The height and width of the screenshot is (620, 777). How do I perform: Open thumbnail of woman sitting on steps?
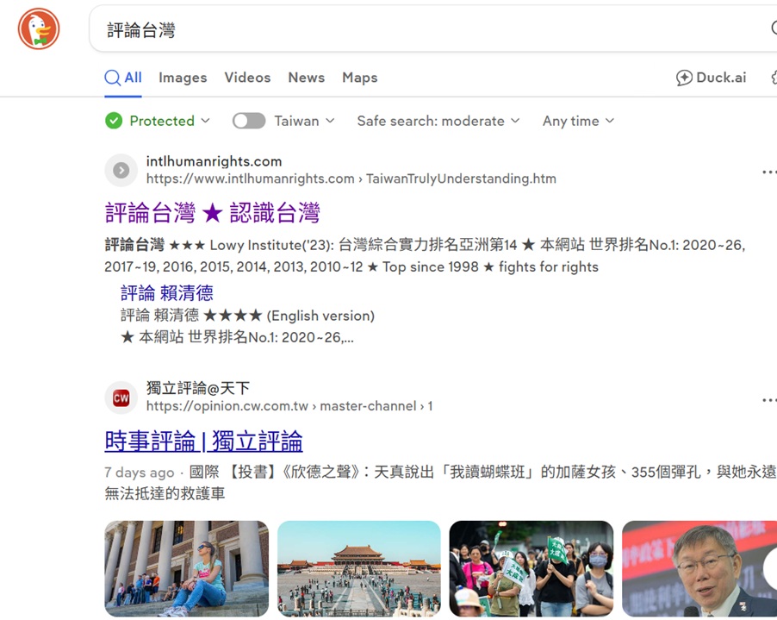(x=186, y=568)
